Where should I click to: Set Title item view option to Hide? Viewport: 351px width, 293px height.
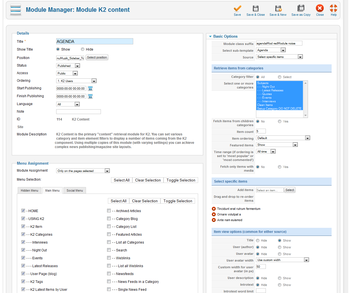[x=258, y=240]
